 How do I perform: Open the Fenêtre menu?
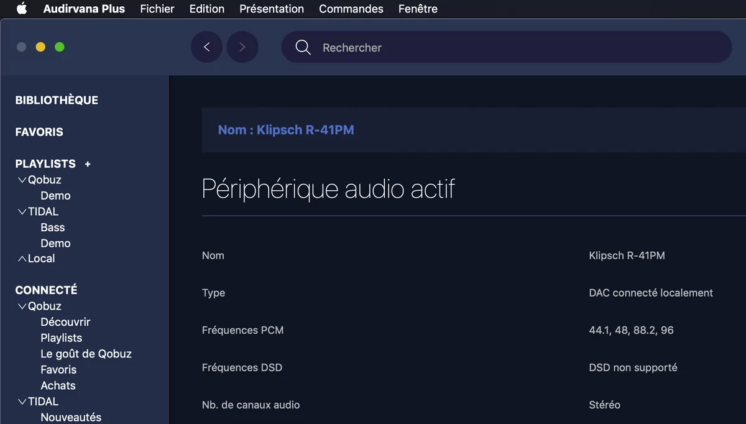click(x=418, y=9)
